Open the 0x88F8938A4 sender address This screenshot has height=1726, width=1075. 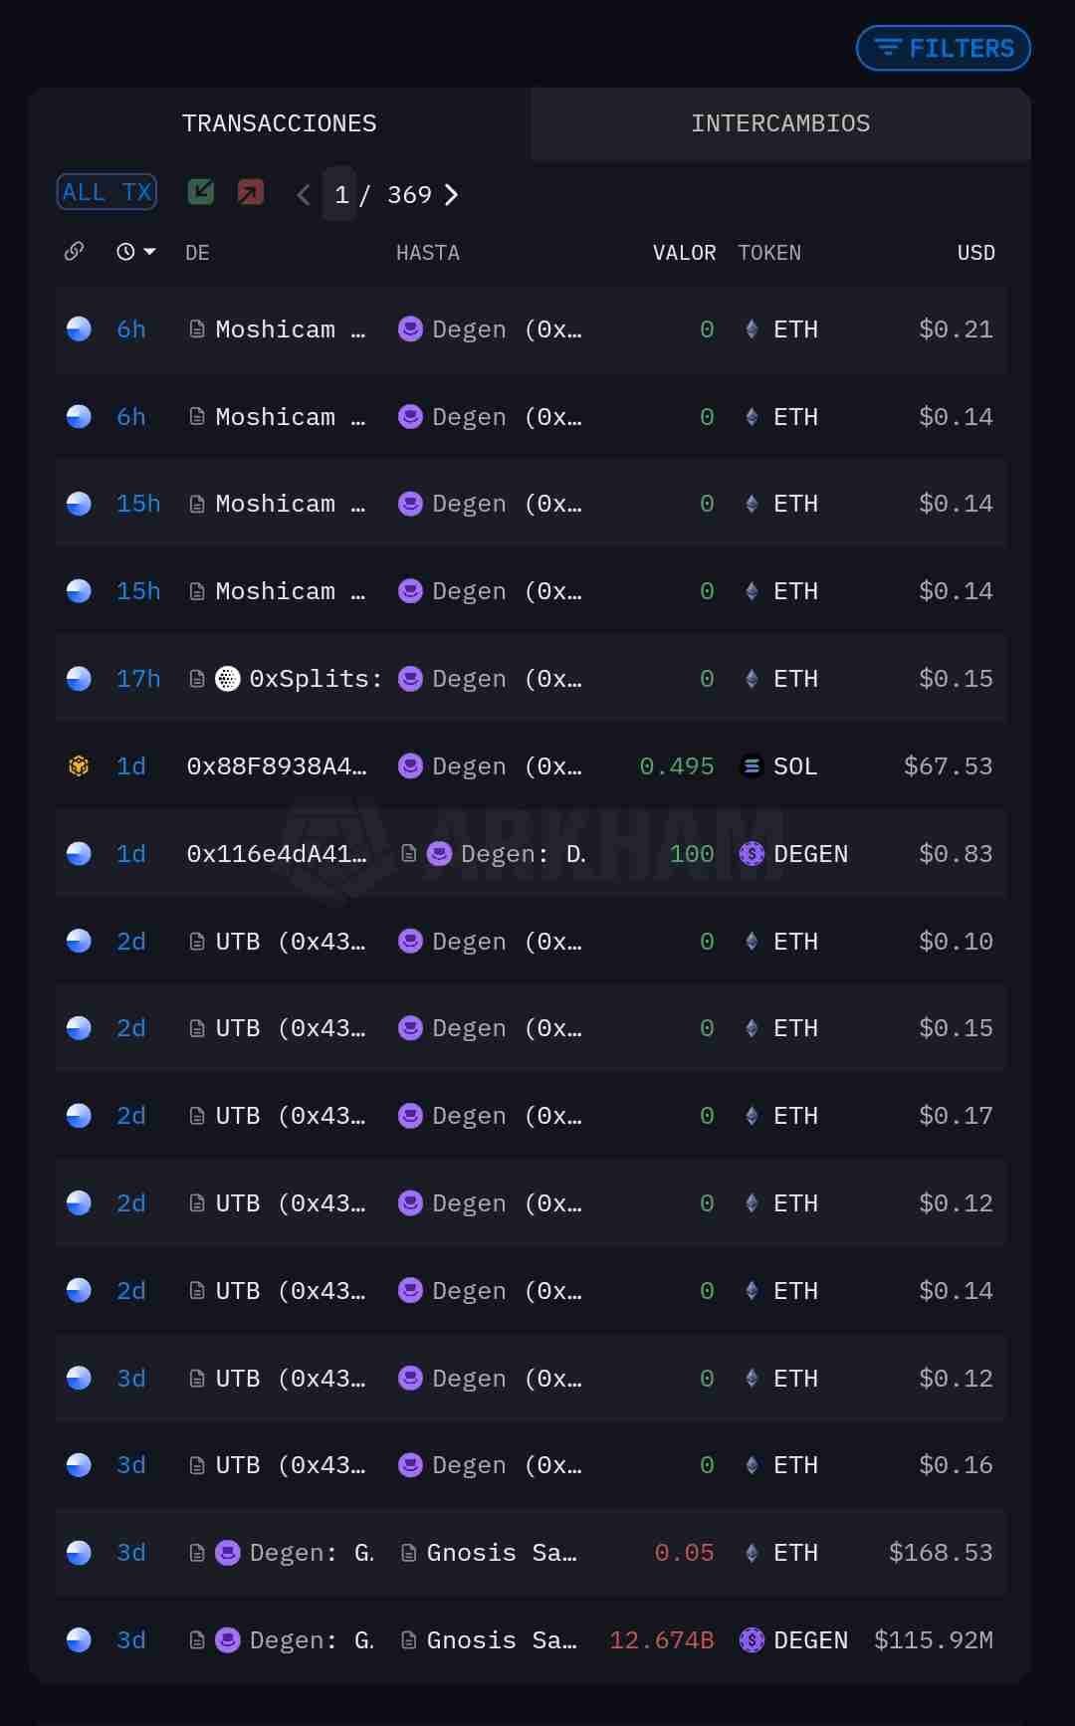pos(277,765)
